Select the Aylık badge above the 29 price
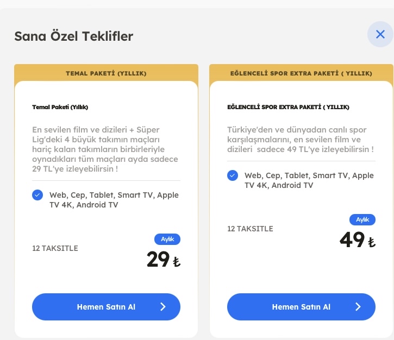394x340 pixels. point(167,239)
